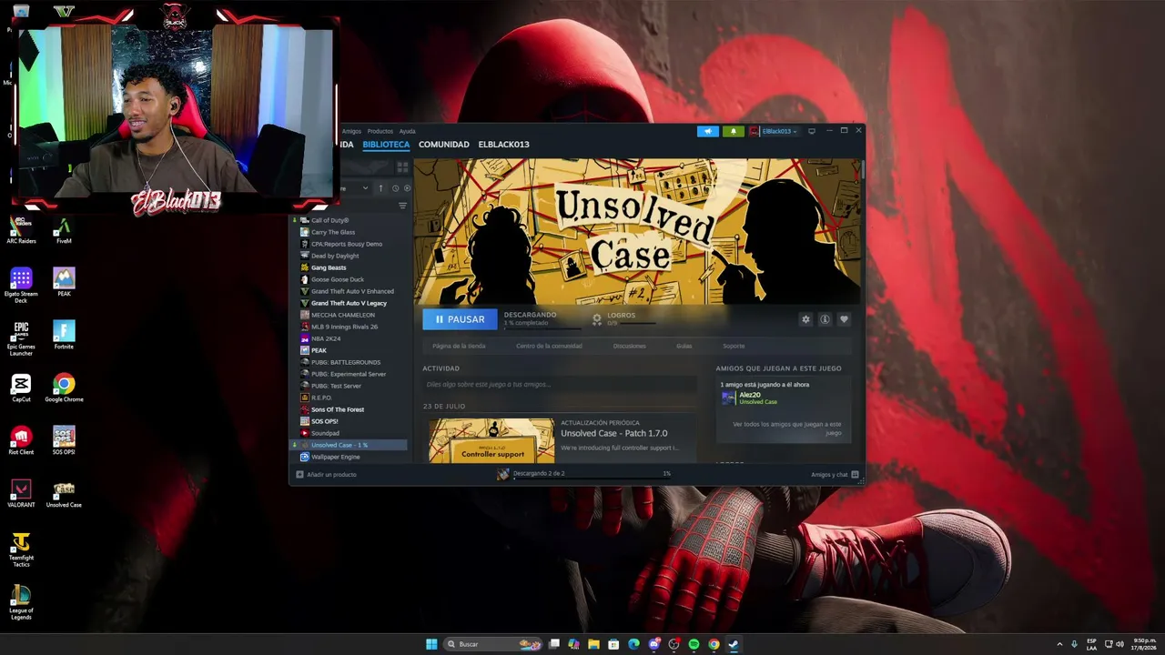Image resolution: width=1165 pixels, height=655 pixels.
Task: Click the 1% completado download progress bar
Action: [x=542, y=328]
